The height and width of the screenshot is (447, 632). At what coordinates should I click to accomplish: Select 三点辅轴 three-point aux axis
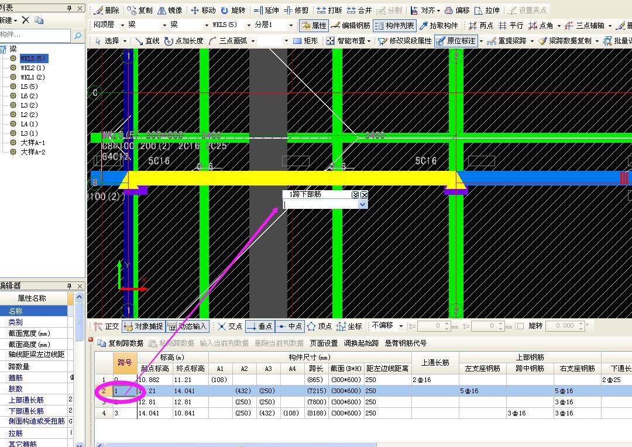585,25
